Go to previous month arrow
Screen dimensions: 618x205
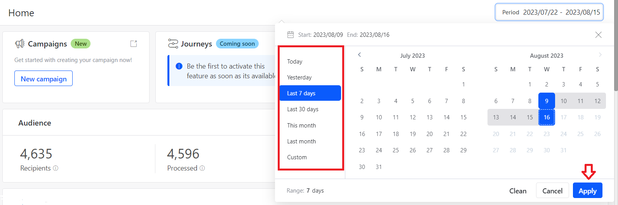359,55
